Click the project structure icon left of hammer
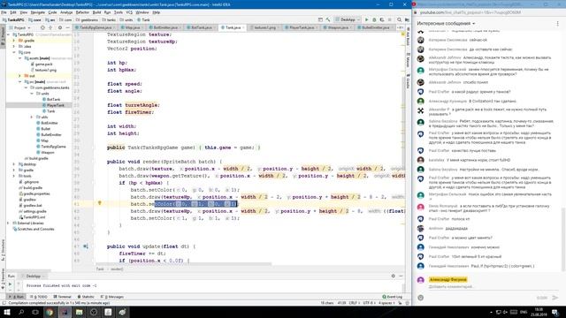 pos(320,19)
